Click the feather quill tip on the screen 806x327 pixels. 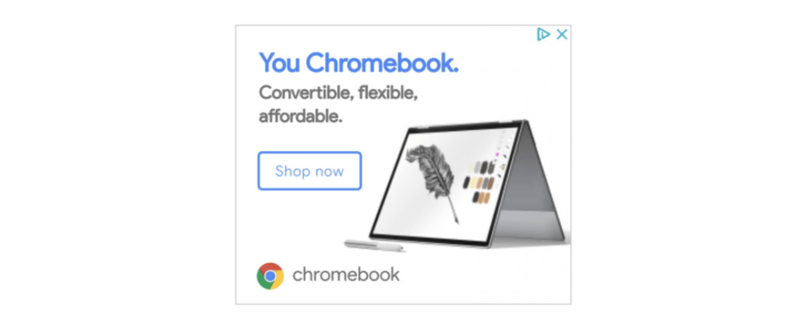click(x=456, y=219)
